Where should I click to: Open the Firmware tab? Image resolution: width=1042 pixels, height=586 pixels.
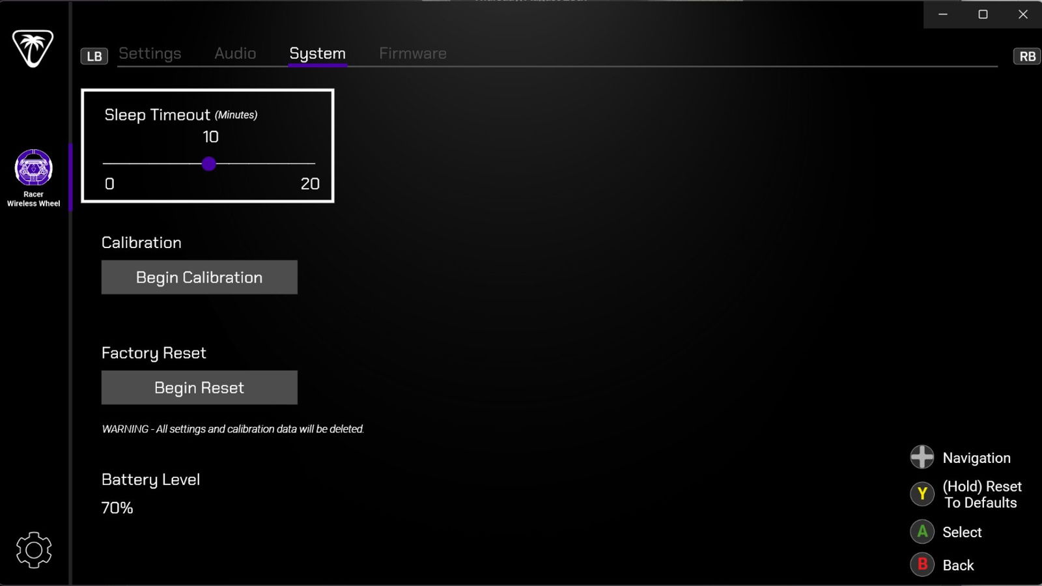click(413, 53)
